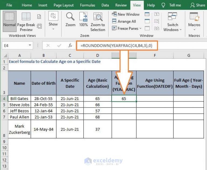Click cell E4 showing 65
Image resolution: width=207 pixels, height=170 pixels.
pyautogui.click(x=124, y=98)
